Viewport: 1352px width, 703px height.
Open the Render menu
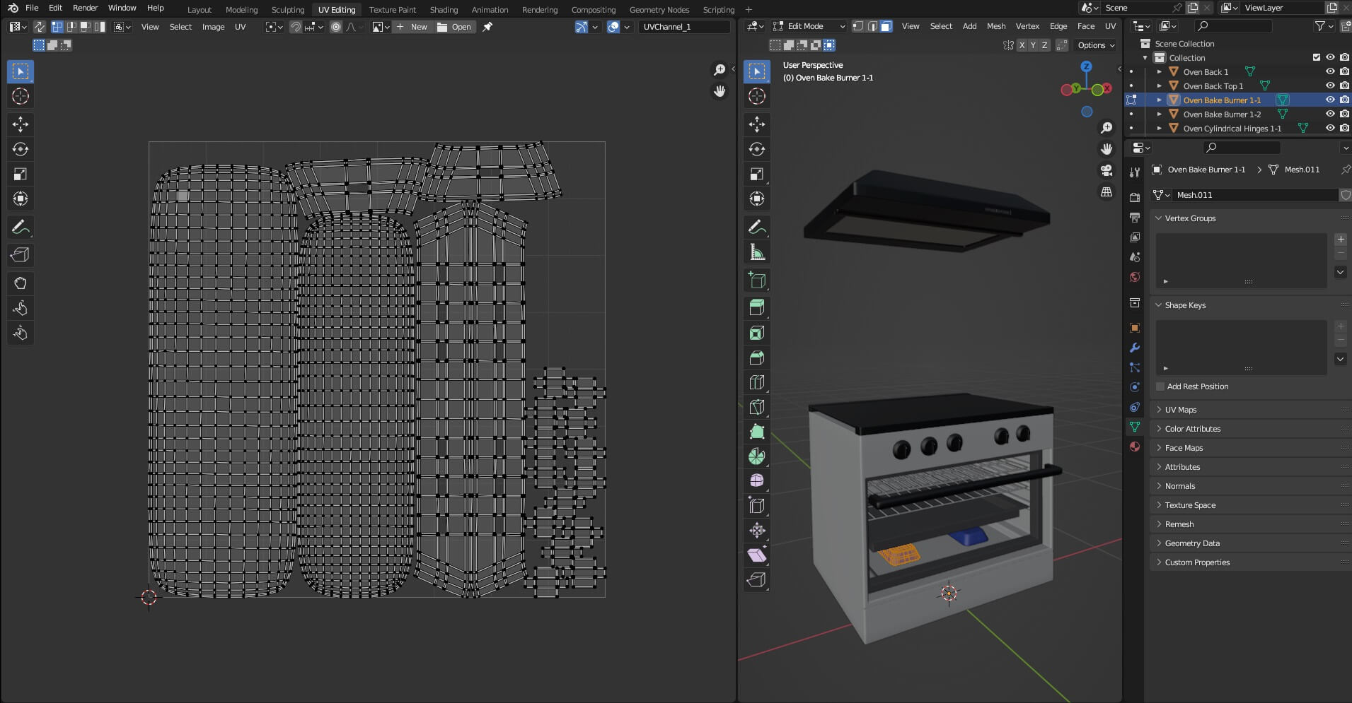(x=85, y=8)
